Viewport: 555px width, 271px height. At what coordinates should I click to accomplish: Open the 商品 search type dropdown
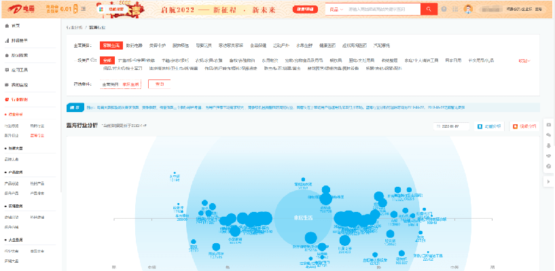click(x=336, y=10)
